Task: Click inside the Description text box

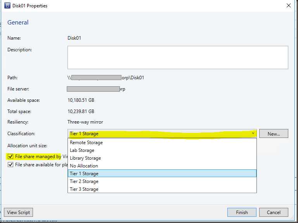Action: coord(178,57)
